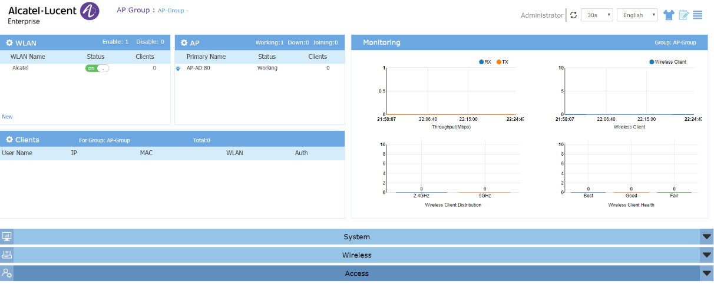Toggle the RX legend series
This screenshot has height=290, width=714.
(x=485, y=62)
